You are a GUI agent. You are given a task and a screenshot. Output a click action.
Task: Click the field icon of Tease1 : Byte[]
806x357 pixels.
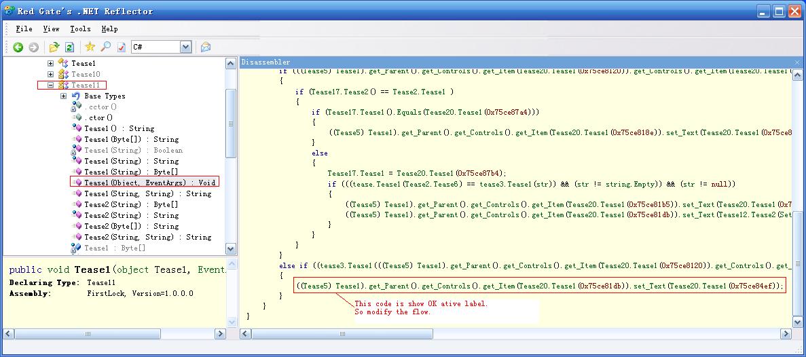click(x=76, y=248)
